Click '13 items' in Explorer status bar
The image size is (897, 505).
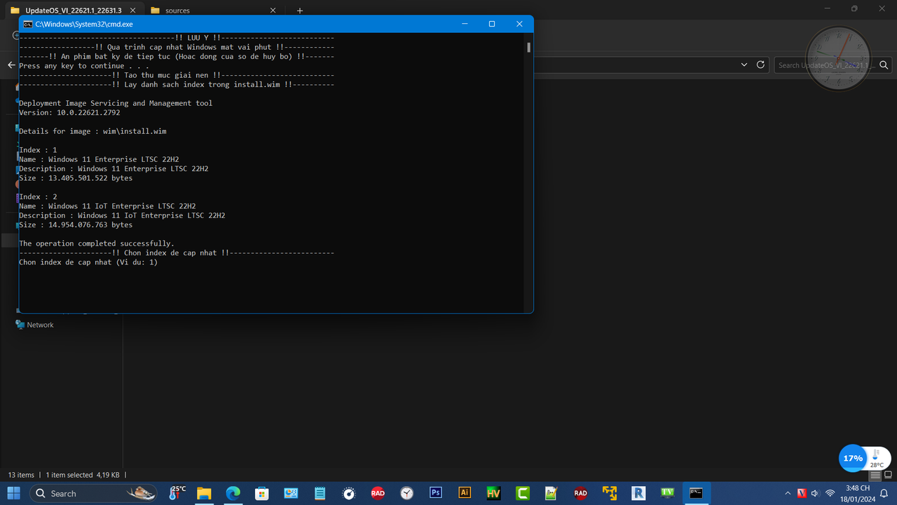21,475
